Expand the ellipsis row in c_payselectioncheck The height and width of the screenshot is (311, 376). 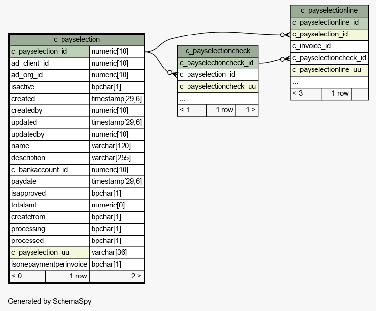coord(218,98)
